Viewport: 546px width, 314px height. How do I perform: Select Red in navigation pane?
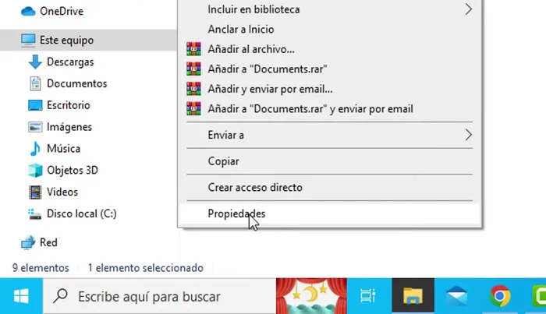tap(48, 242)
